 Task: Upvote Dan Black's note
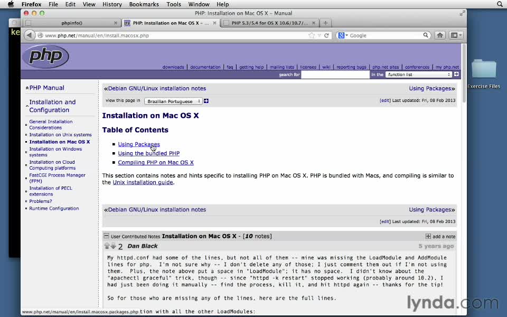[107, 246]
